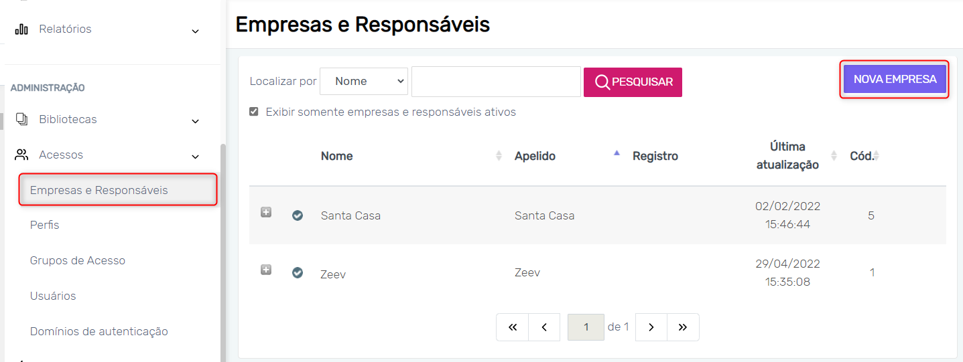Expand the Bibliotecas menu chevron
963x362 pixels.
(195, 121)
